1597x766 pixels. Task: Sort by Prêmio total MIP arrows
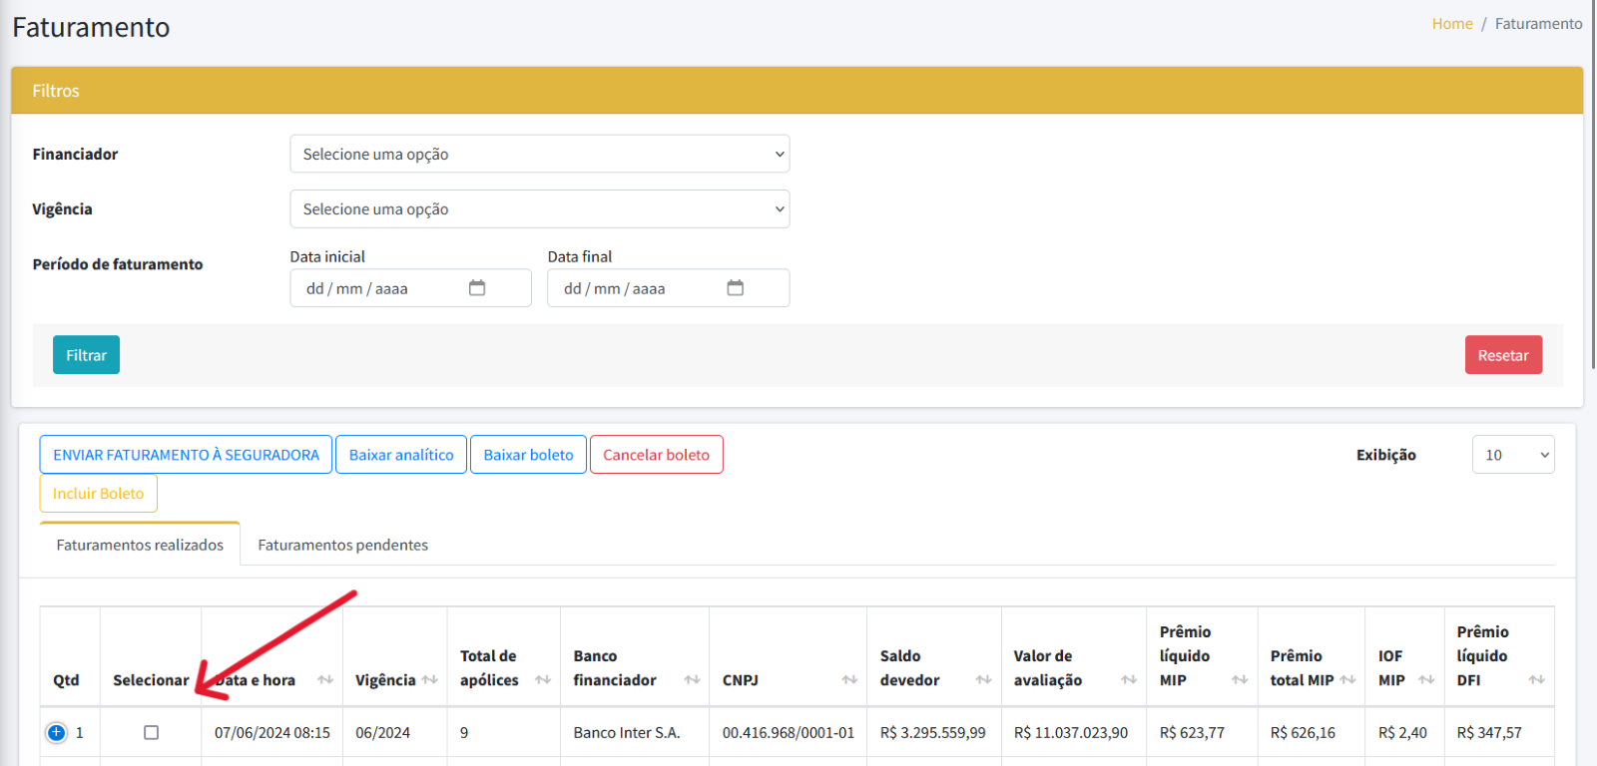[1348, 680]
